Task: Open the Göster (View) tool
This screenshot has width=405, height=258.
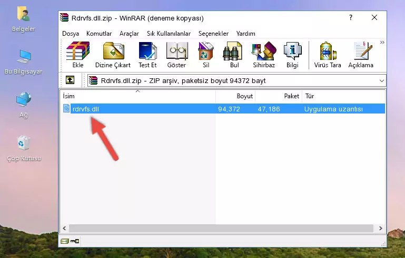Action: click(x=176, y=55)
